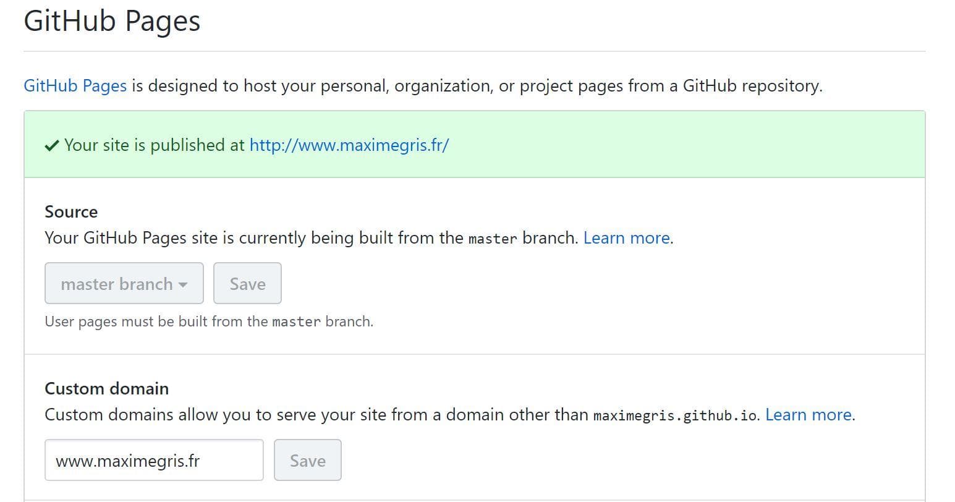
Task: Click the Source section heading
Action: point(71,211)
